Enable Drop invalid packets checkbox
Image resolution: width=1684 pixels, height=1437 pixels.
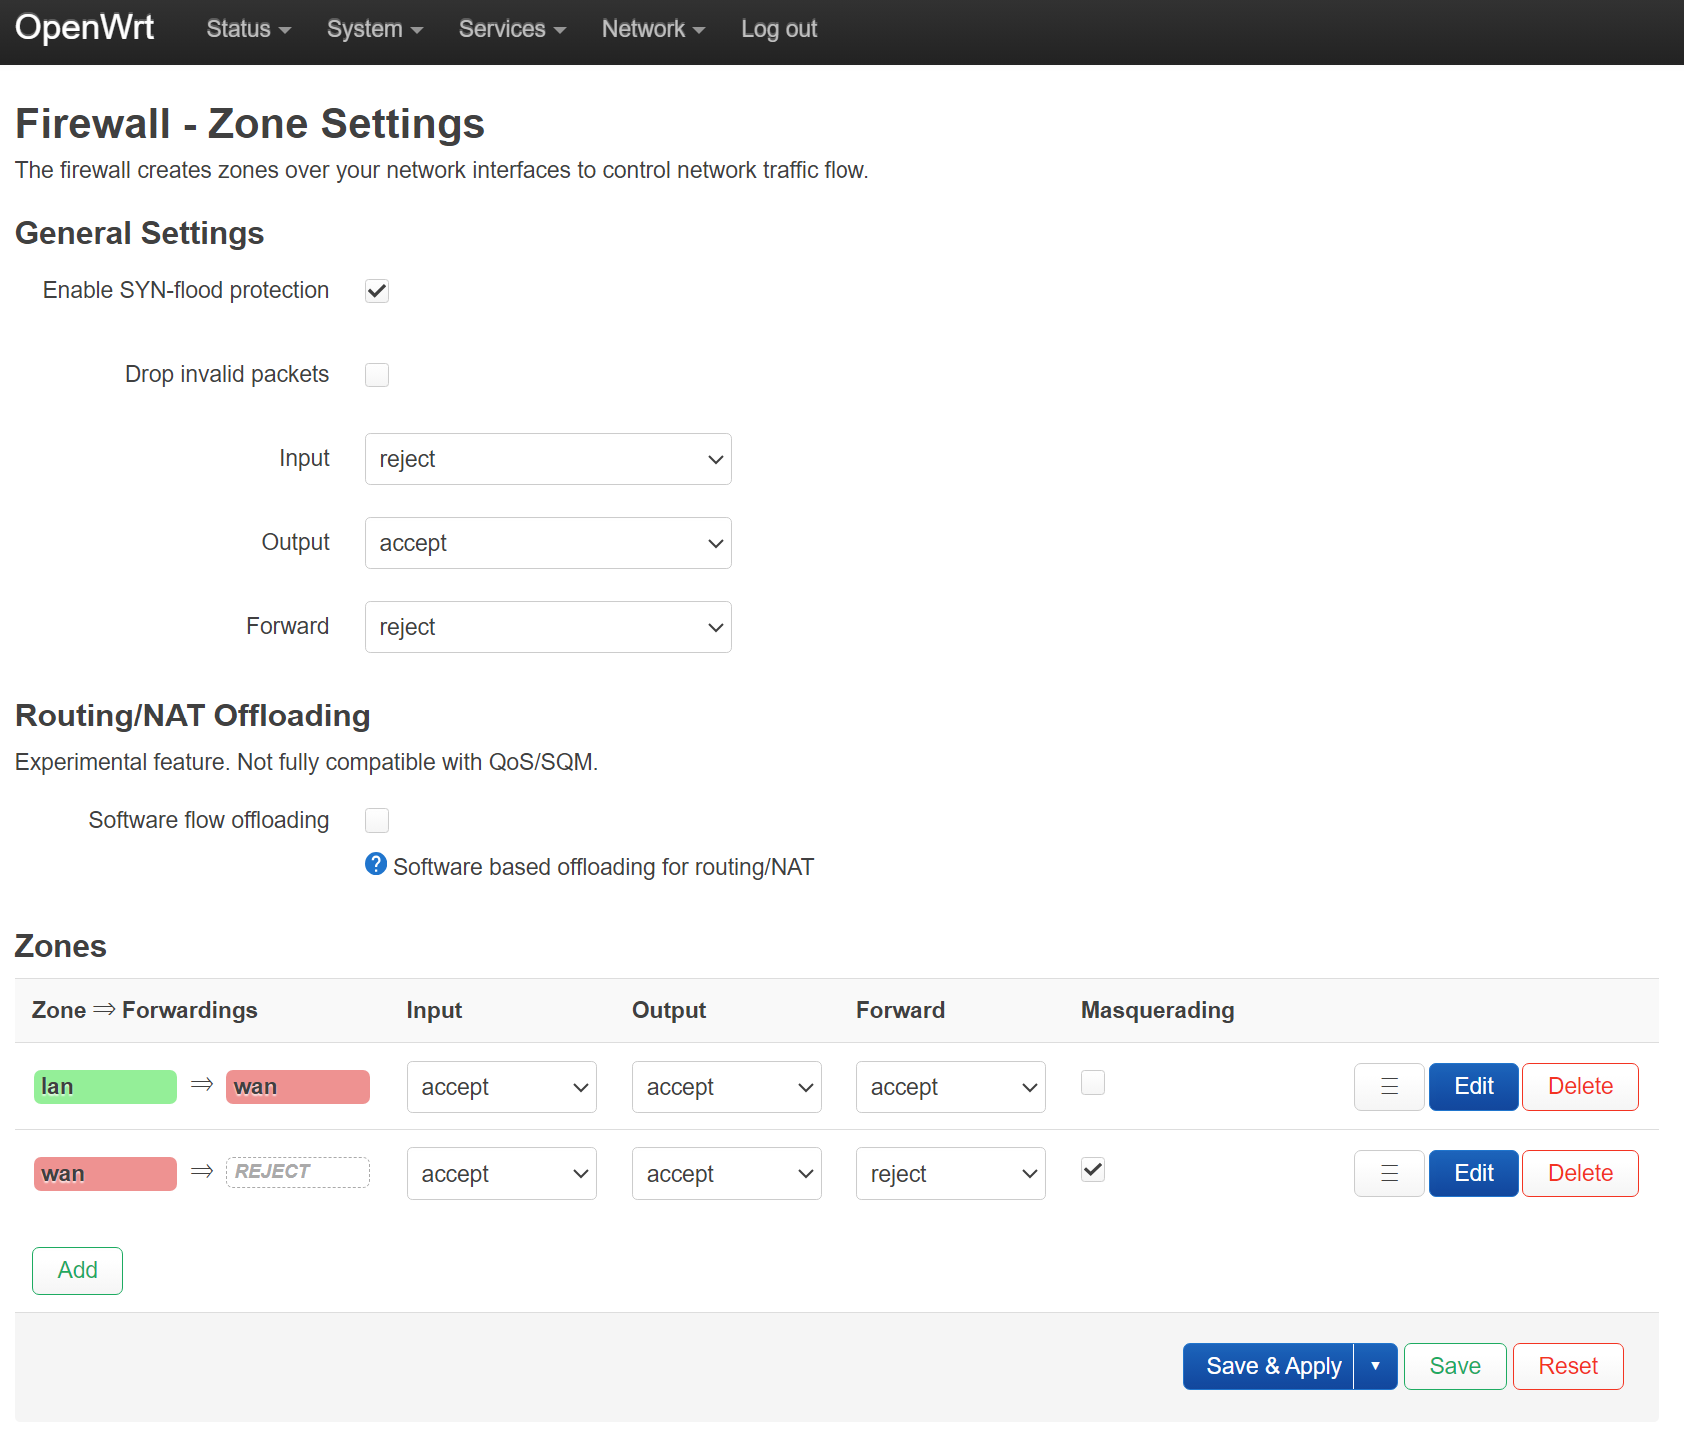[377, 375]
